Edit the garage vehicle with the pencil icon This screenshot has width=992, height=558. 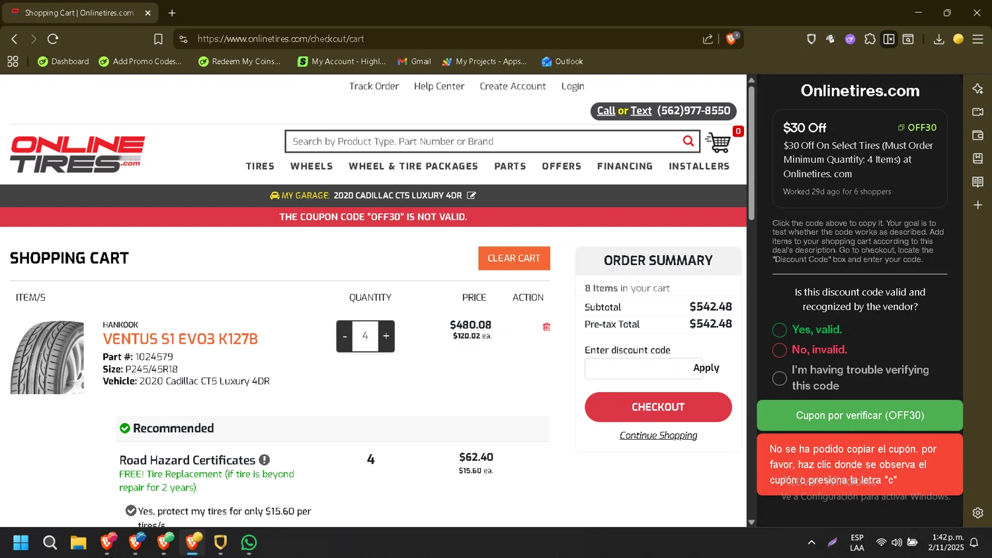pyautogui.click(x=472, y=196)
